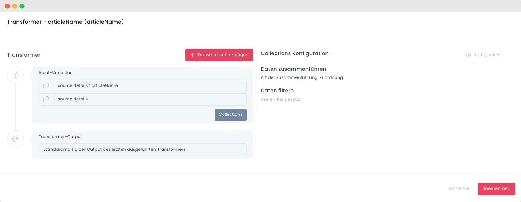Close the window with the red button
521x202 pixels.
coord(7,6)
